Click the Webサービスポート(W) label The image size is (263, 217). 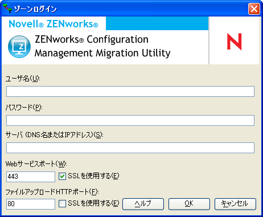click(x=36, y=164)
